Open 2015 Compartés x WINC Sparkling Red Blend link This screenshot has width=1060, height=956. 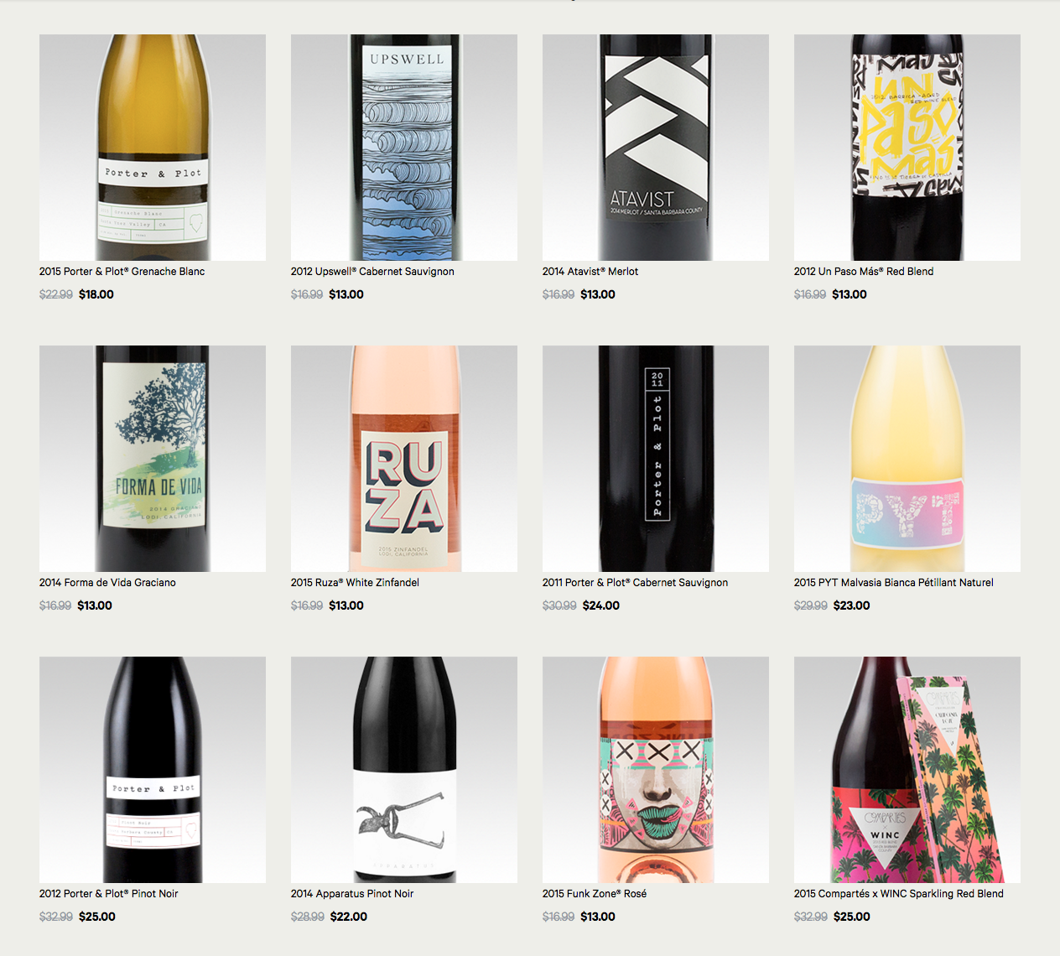[x=899, y=894]
